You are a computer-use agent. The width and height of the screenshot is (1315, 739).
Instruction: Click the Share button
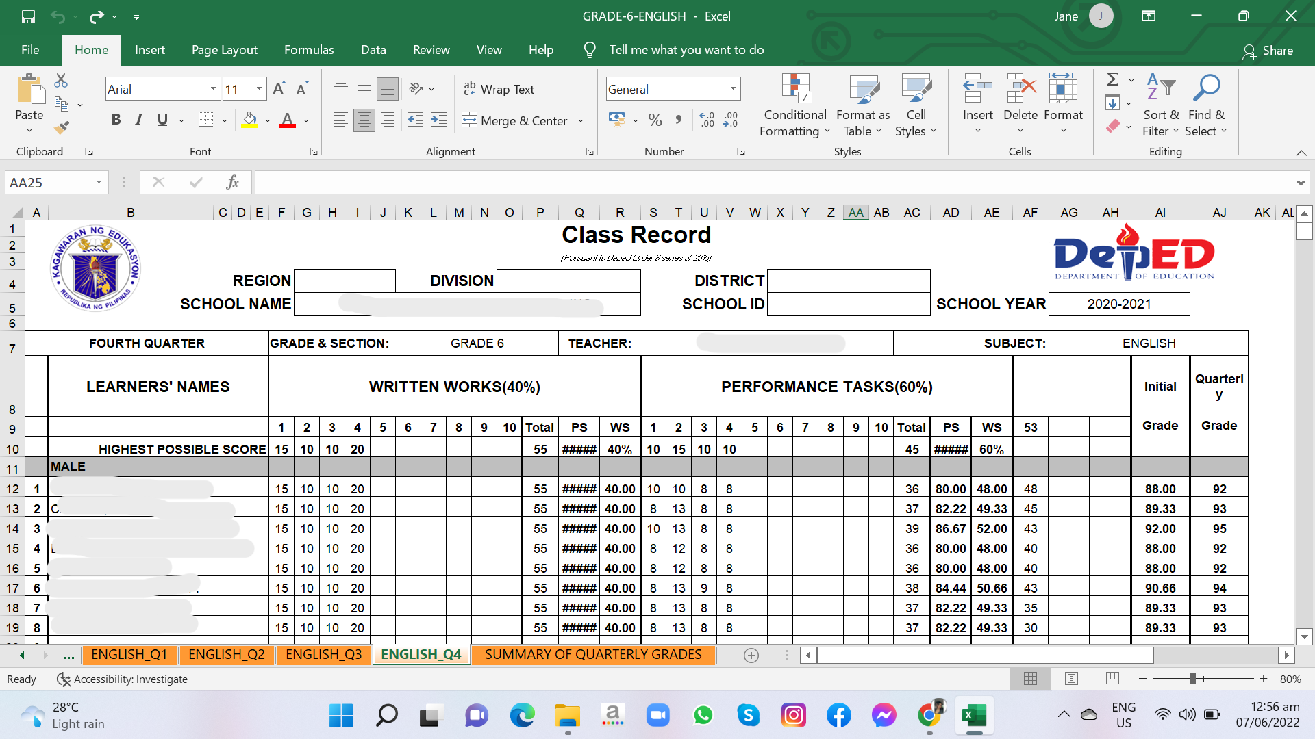tap(1268, 51)
